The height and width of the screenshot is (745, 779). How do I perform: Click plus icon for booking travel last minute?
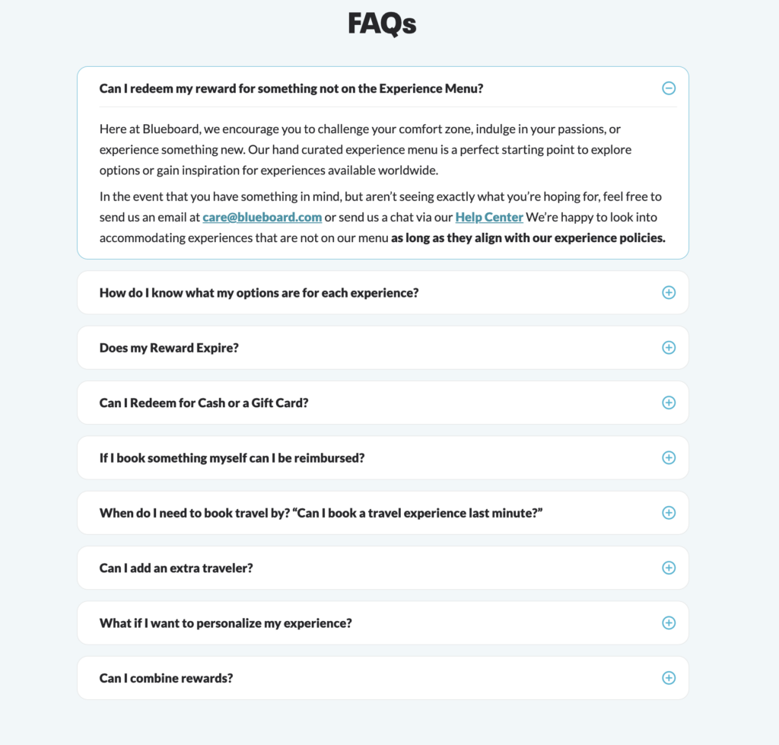(x=669, y=513)
